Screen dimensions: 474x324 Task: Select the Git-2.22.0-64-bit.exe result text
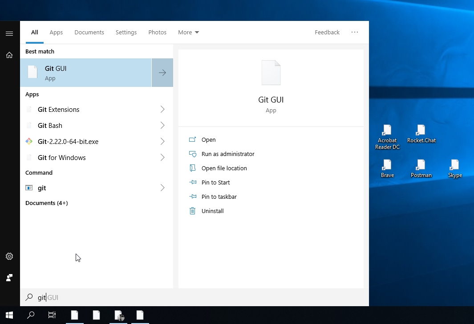[68, 141]
